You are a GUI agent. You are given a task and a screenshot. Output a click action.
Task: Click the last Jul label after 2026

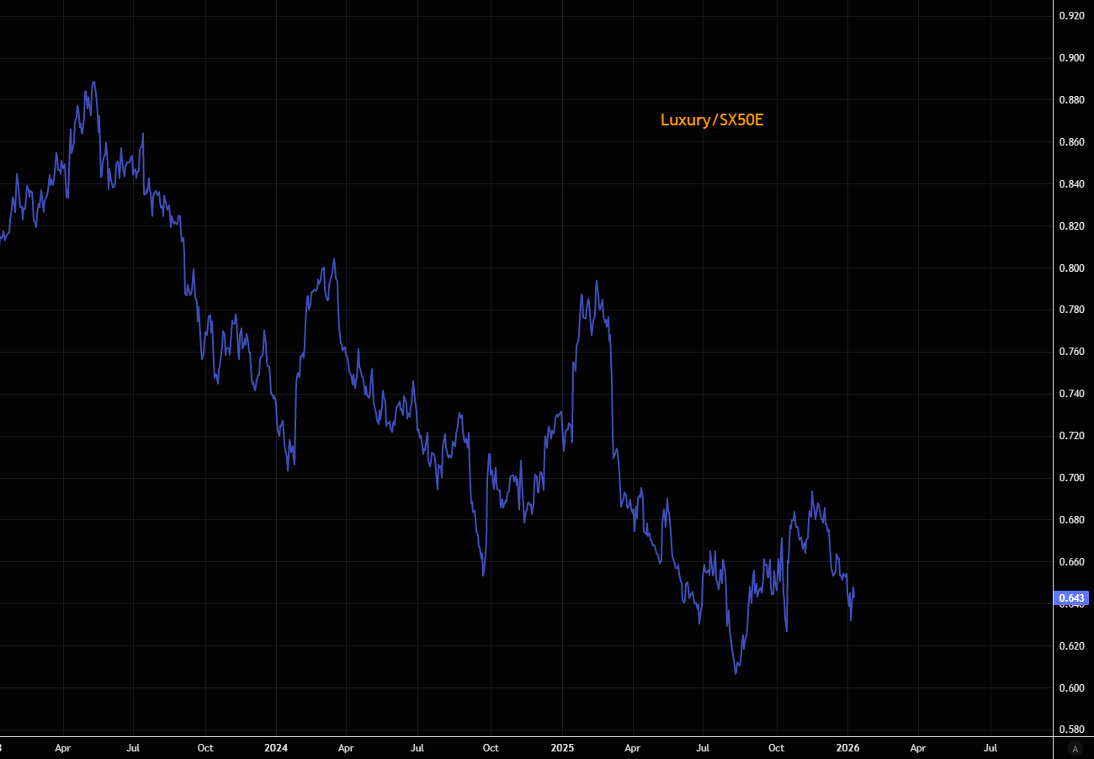(990, 747)
